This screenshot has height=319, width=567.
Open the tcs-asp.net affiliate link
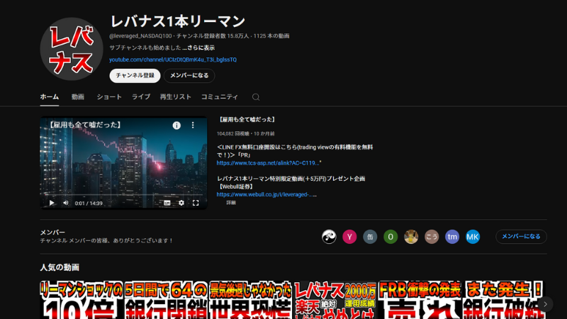[x=268, y=163]
